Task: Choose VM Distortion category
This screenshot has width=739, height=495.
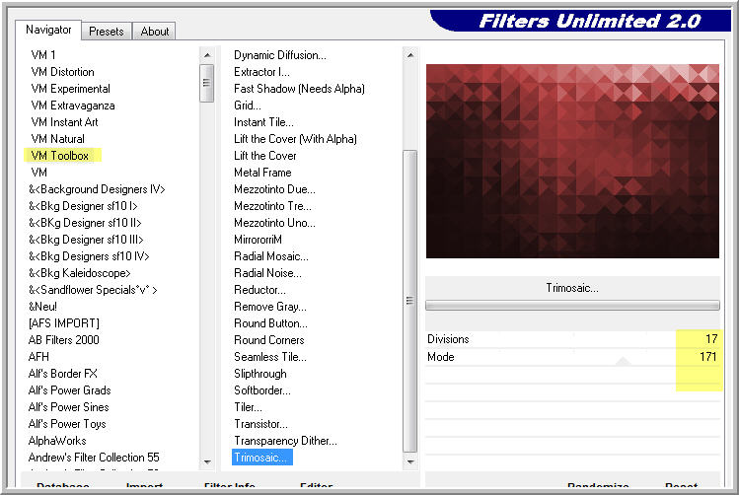Action: click(x=63, y=72)
